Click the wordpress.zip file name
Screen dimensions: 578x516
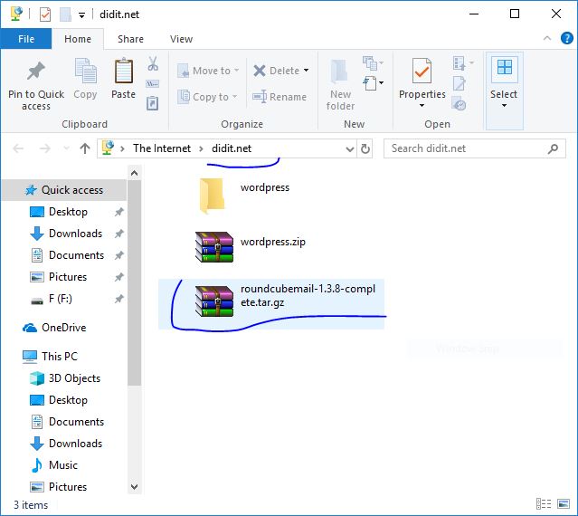pos(273,242)
